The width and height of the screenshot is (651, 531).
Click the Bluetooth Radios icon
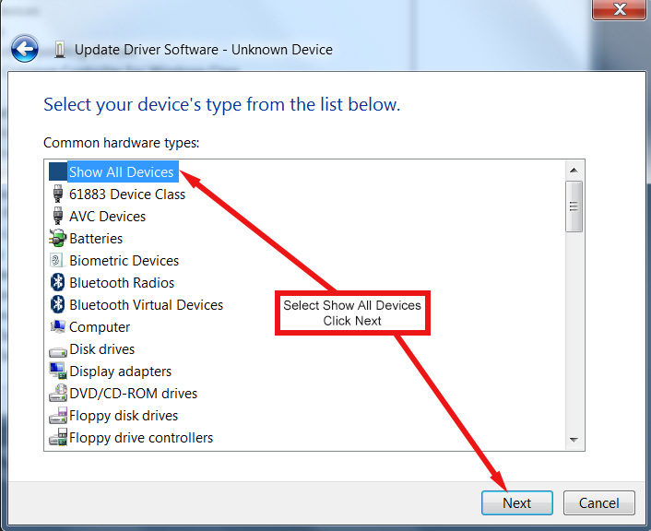(57, 283)
